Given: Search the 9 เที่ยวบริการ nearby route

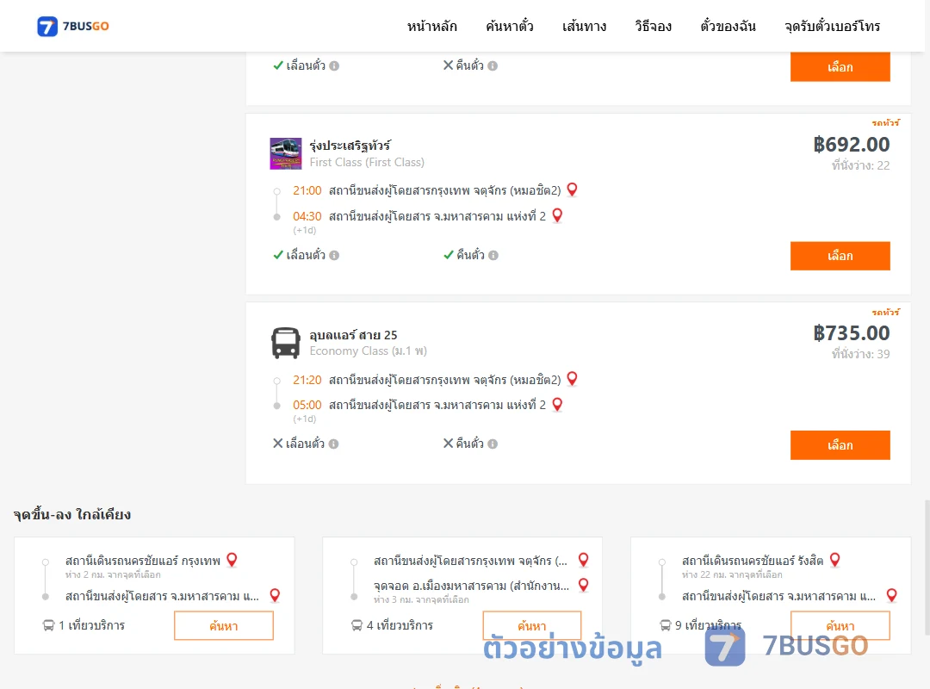Looking at the screenshot, I should tap(840, 625).
